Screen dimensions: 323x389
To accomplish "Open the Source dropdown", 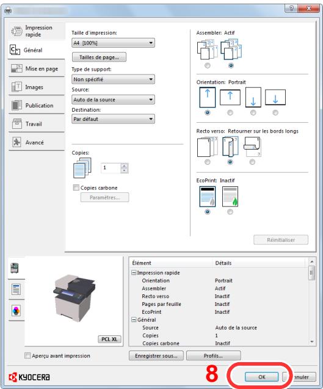I will [113, 100].
